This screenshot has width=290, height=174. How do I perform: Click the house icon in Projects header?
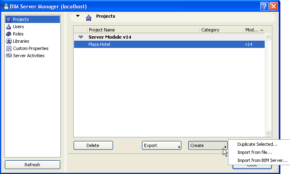(x=88, y=18)
